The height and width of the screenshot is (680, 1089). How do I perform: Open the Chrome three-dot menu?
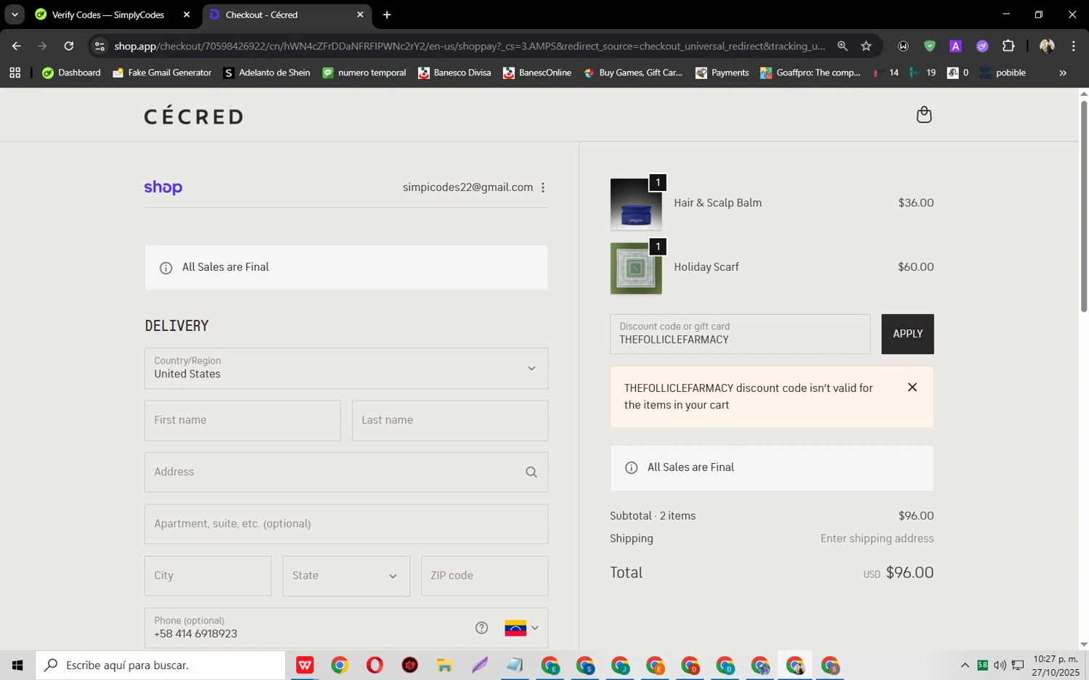click(x=1073, y=46)
